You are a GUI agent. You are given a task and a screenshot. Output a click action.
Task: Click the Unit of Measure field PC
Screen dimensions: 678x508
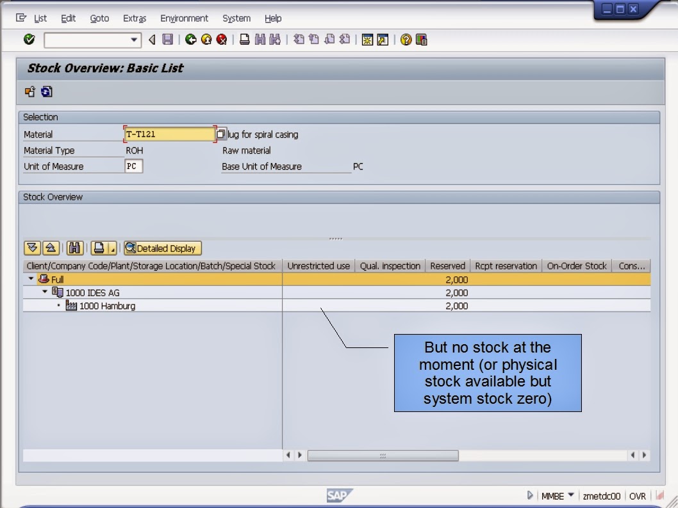133,166
